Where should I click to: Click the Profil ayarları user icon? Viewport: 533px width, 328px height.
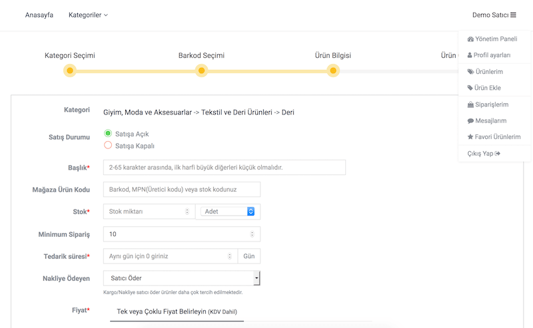[470, 55]
